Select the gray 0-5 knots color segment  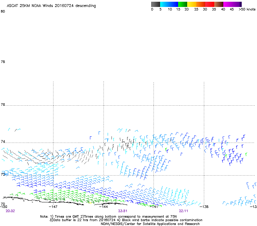coord(156,4)
